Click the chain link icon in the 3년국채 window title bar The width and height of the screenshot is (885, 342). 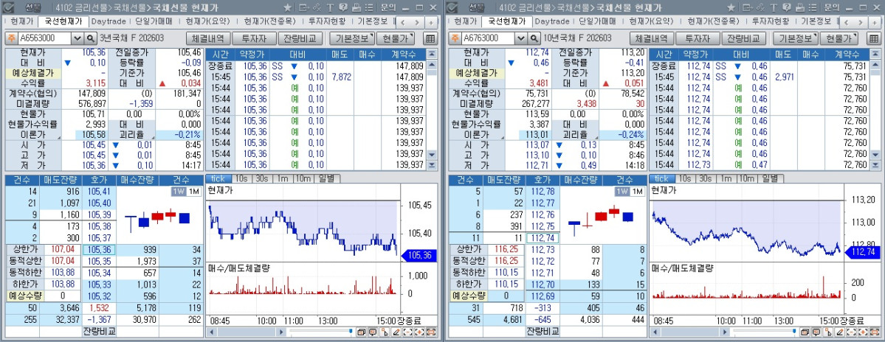(317, 7)
